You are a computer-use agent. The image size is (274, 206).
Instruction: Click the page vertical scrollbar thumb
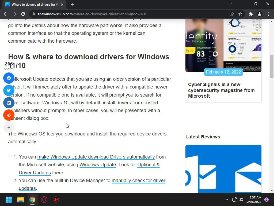(x=272, y=67)
